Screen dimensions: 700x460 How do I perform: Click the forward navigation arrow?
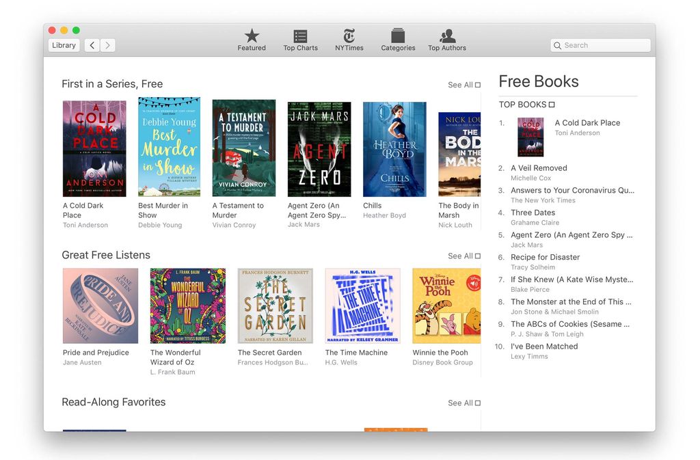(x=108, y=45)
